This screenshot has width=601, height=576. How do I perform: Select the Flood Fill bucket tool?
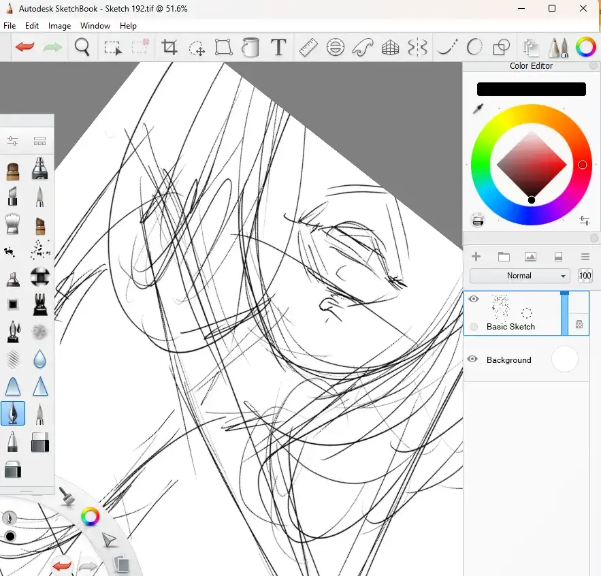click(251, 47)
